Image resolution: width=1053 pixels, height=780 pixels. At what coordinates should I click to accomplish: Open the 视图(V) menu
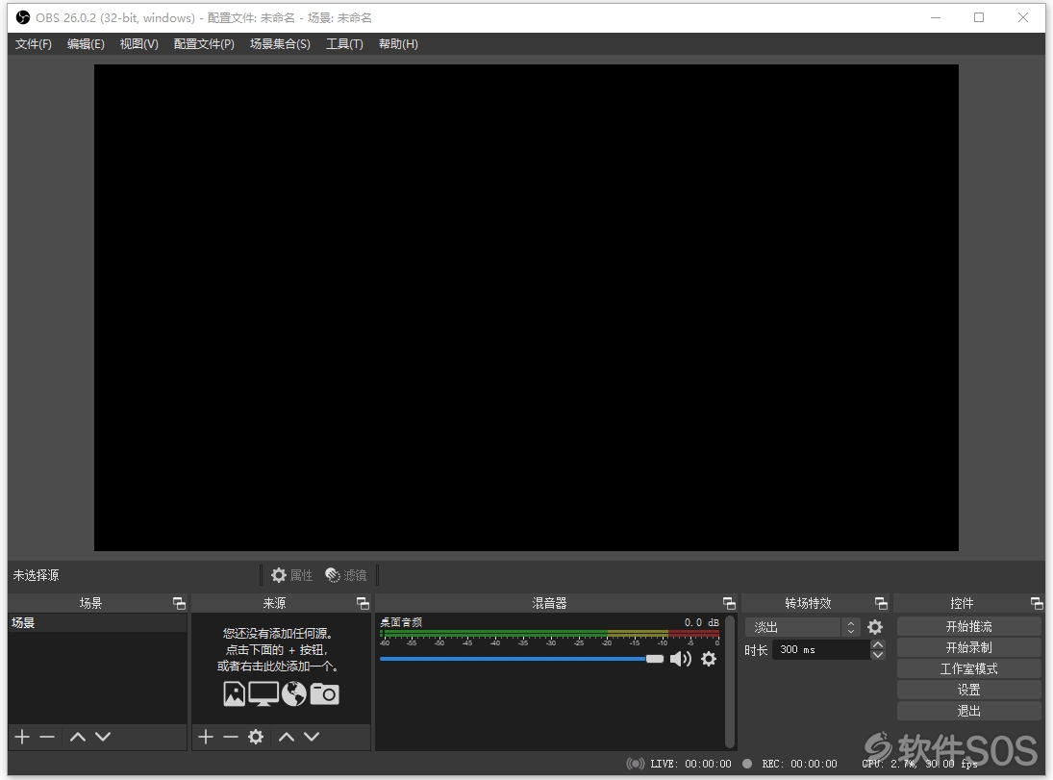pyautogui.click(x=139, y=43)
